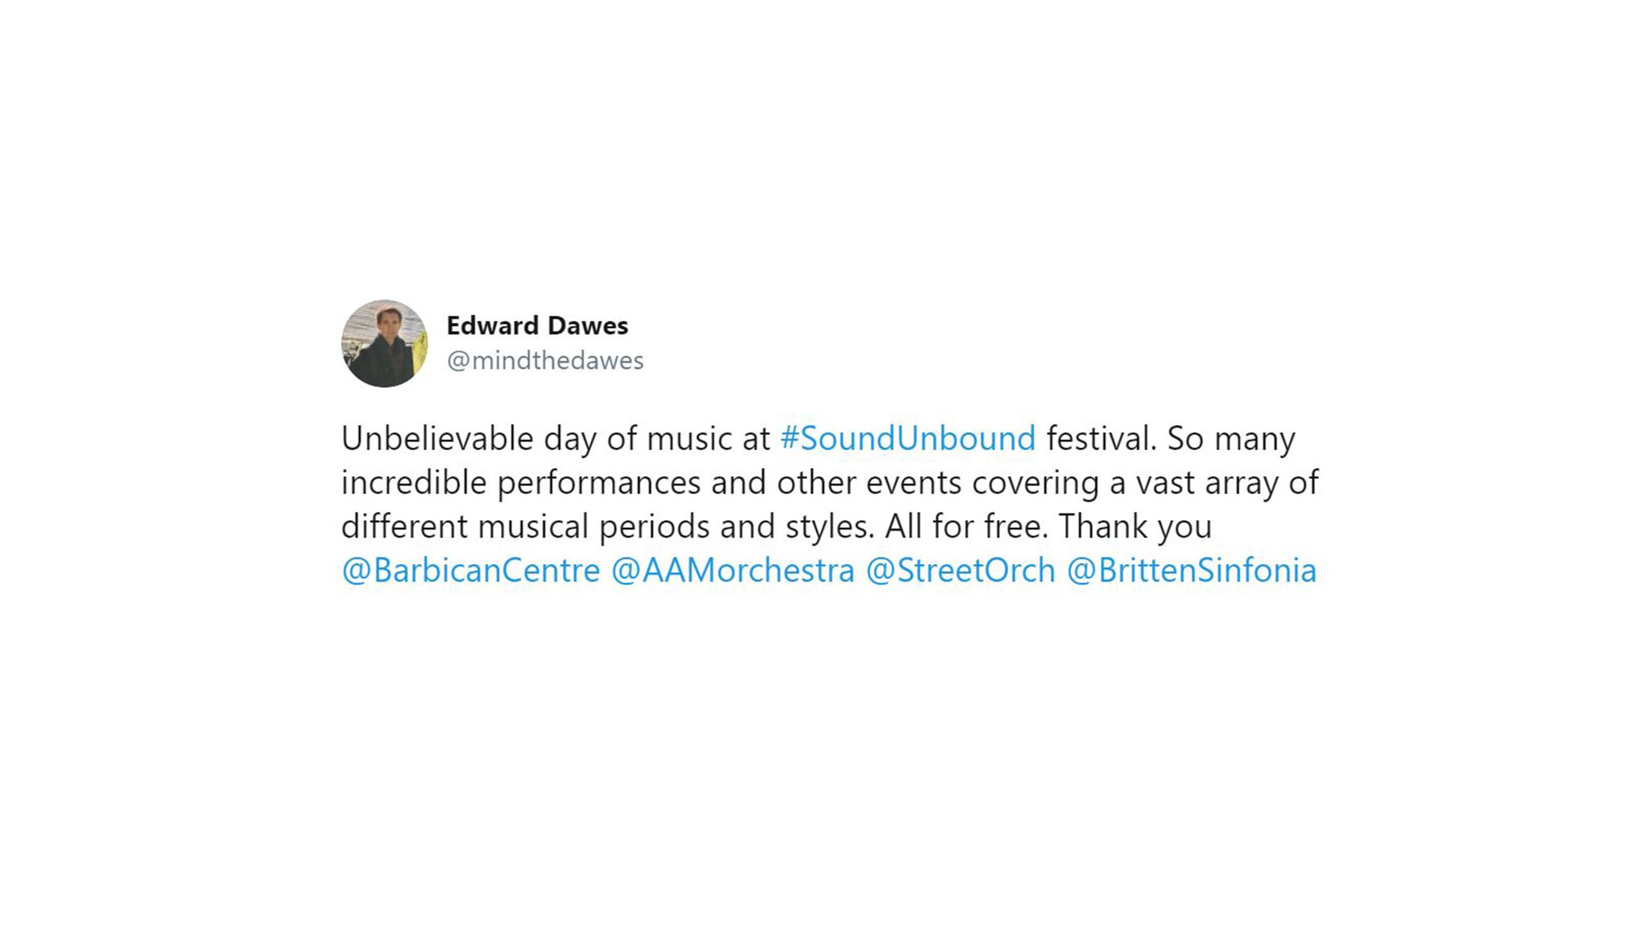Click the @mindthedawes handle
This screenshot has height=926, width=1646.
(x=545, y=361)
